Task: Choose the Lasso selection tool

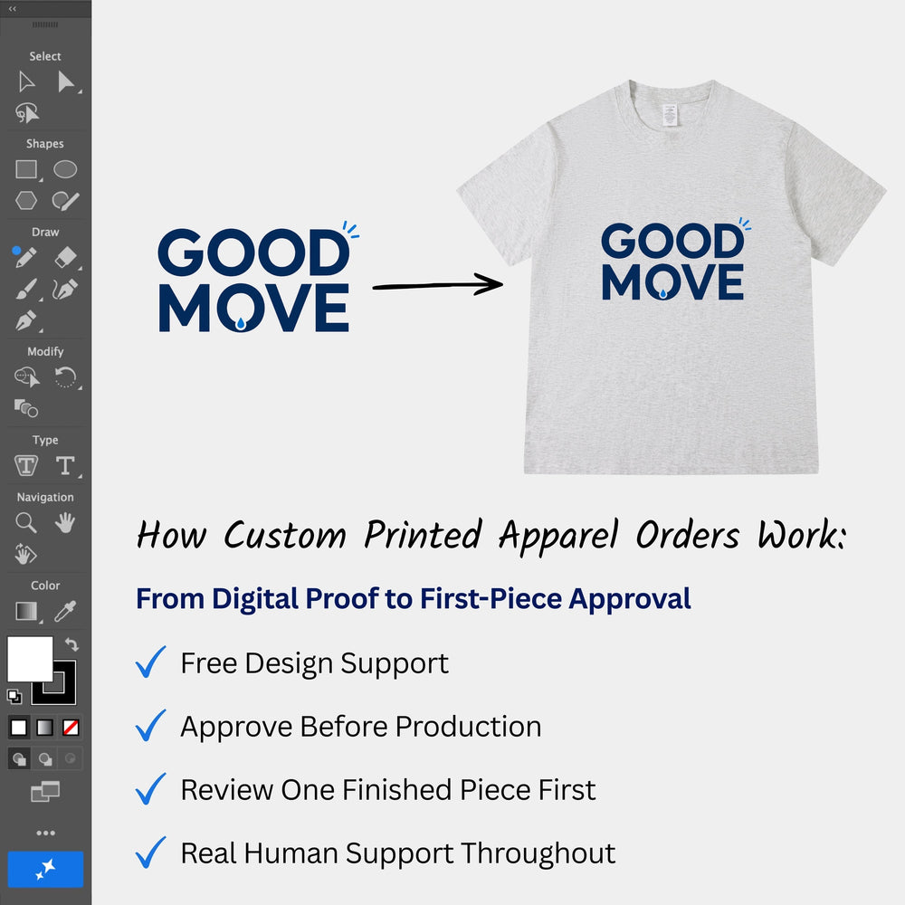Action: point(26,113)
